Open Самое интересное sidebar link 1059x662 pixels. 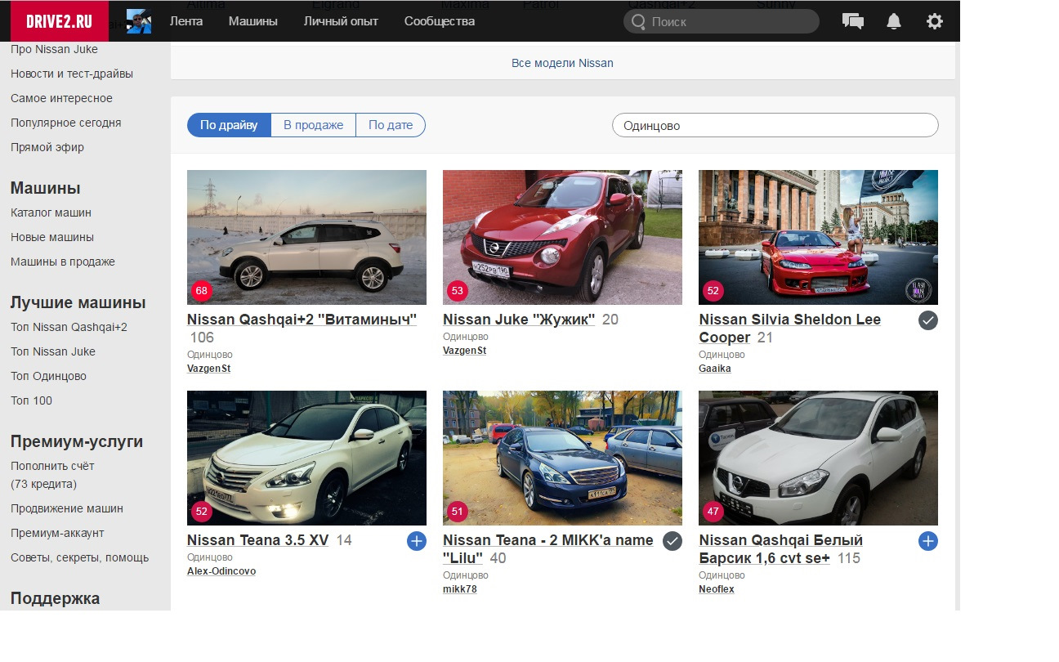tap(61, 98)
